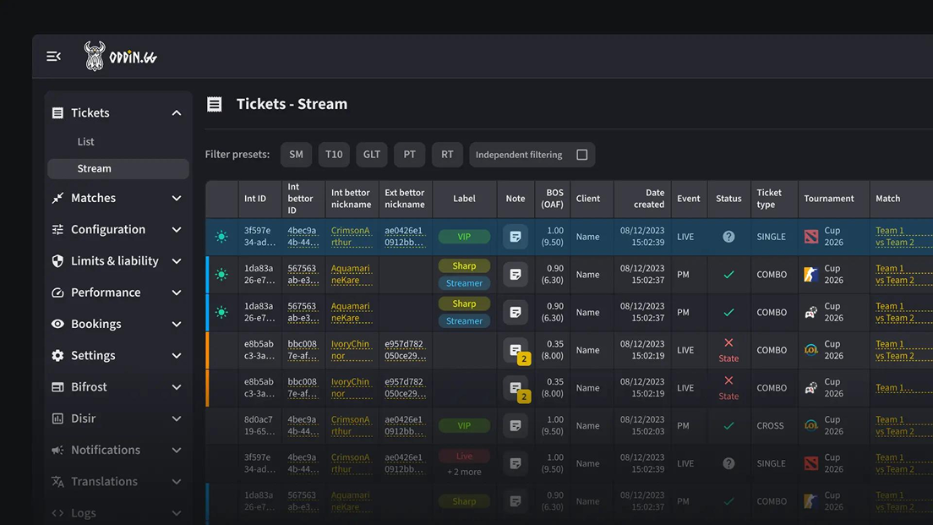Open note icon in first VIP row
Viewport: 933px width, 525px height.
click(x=516, y=237)
